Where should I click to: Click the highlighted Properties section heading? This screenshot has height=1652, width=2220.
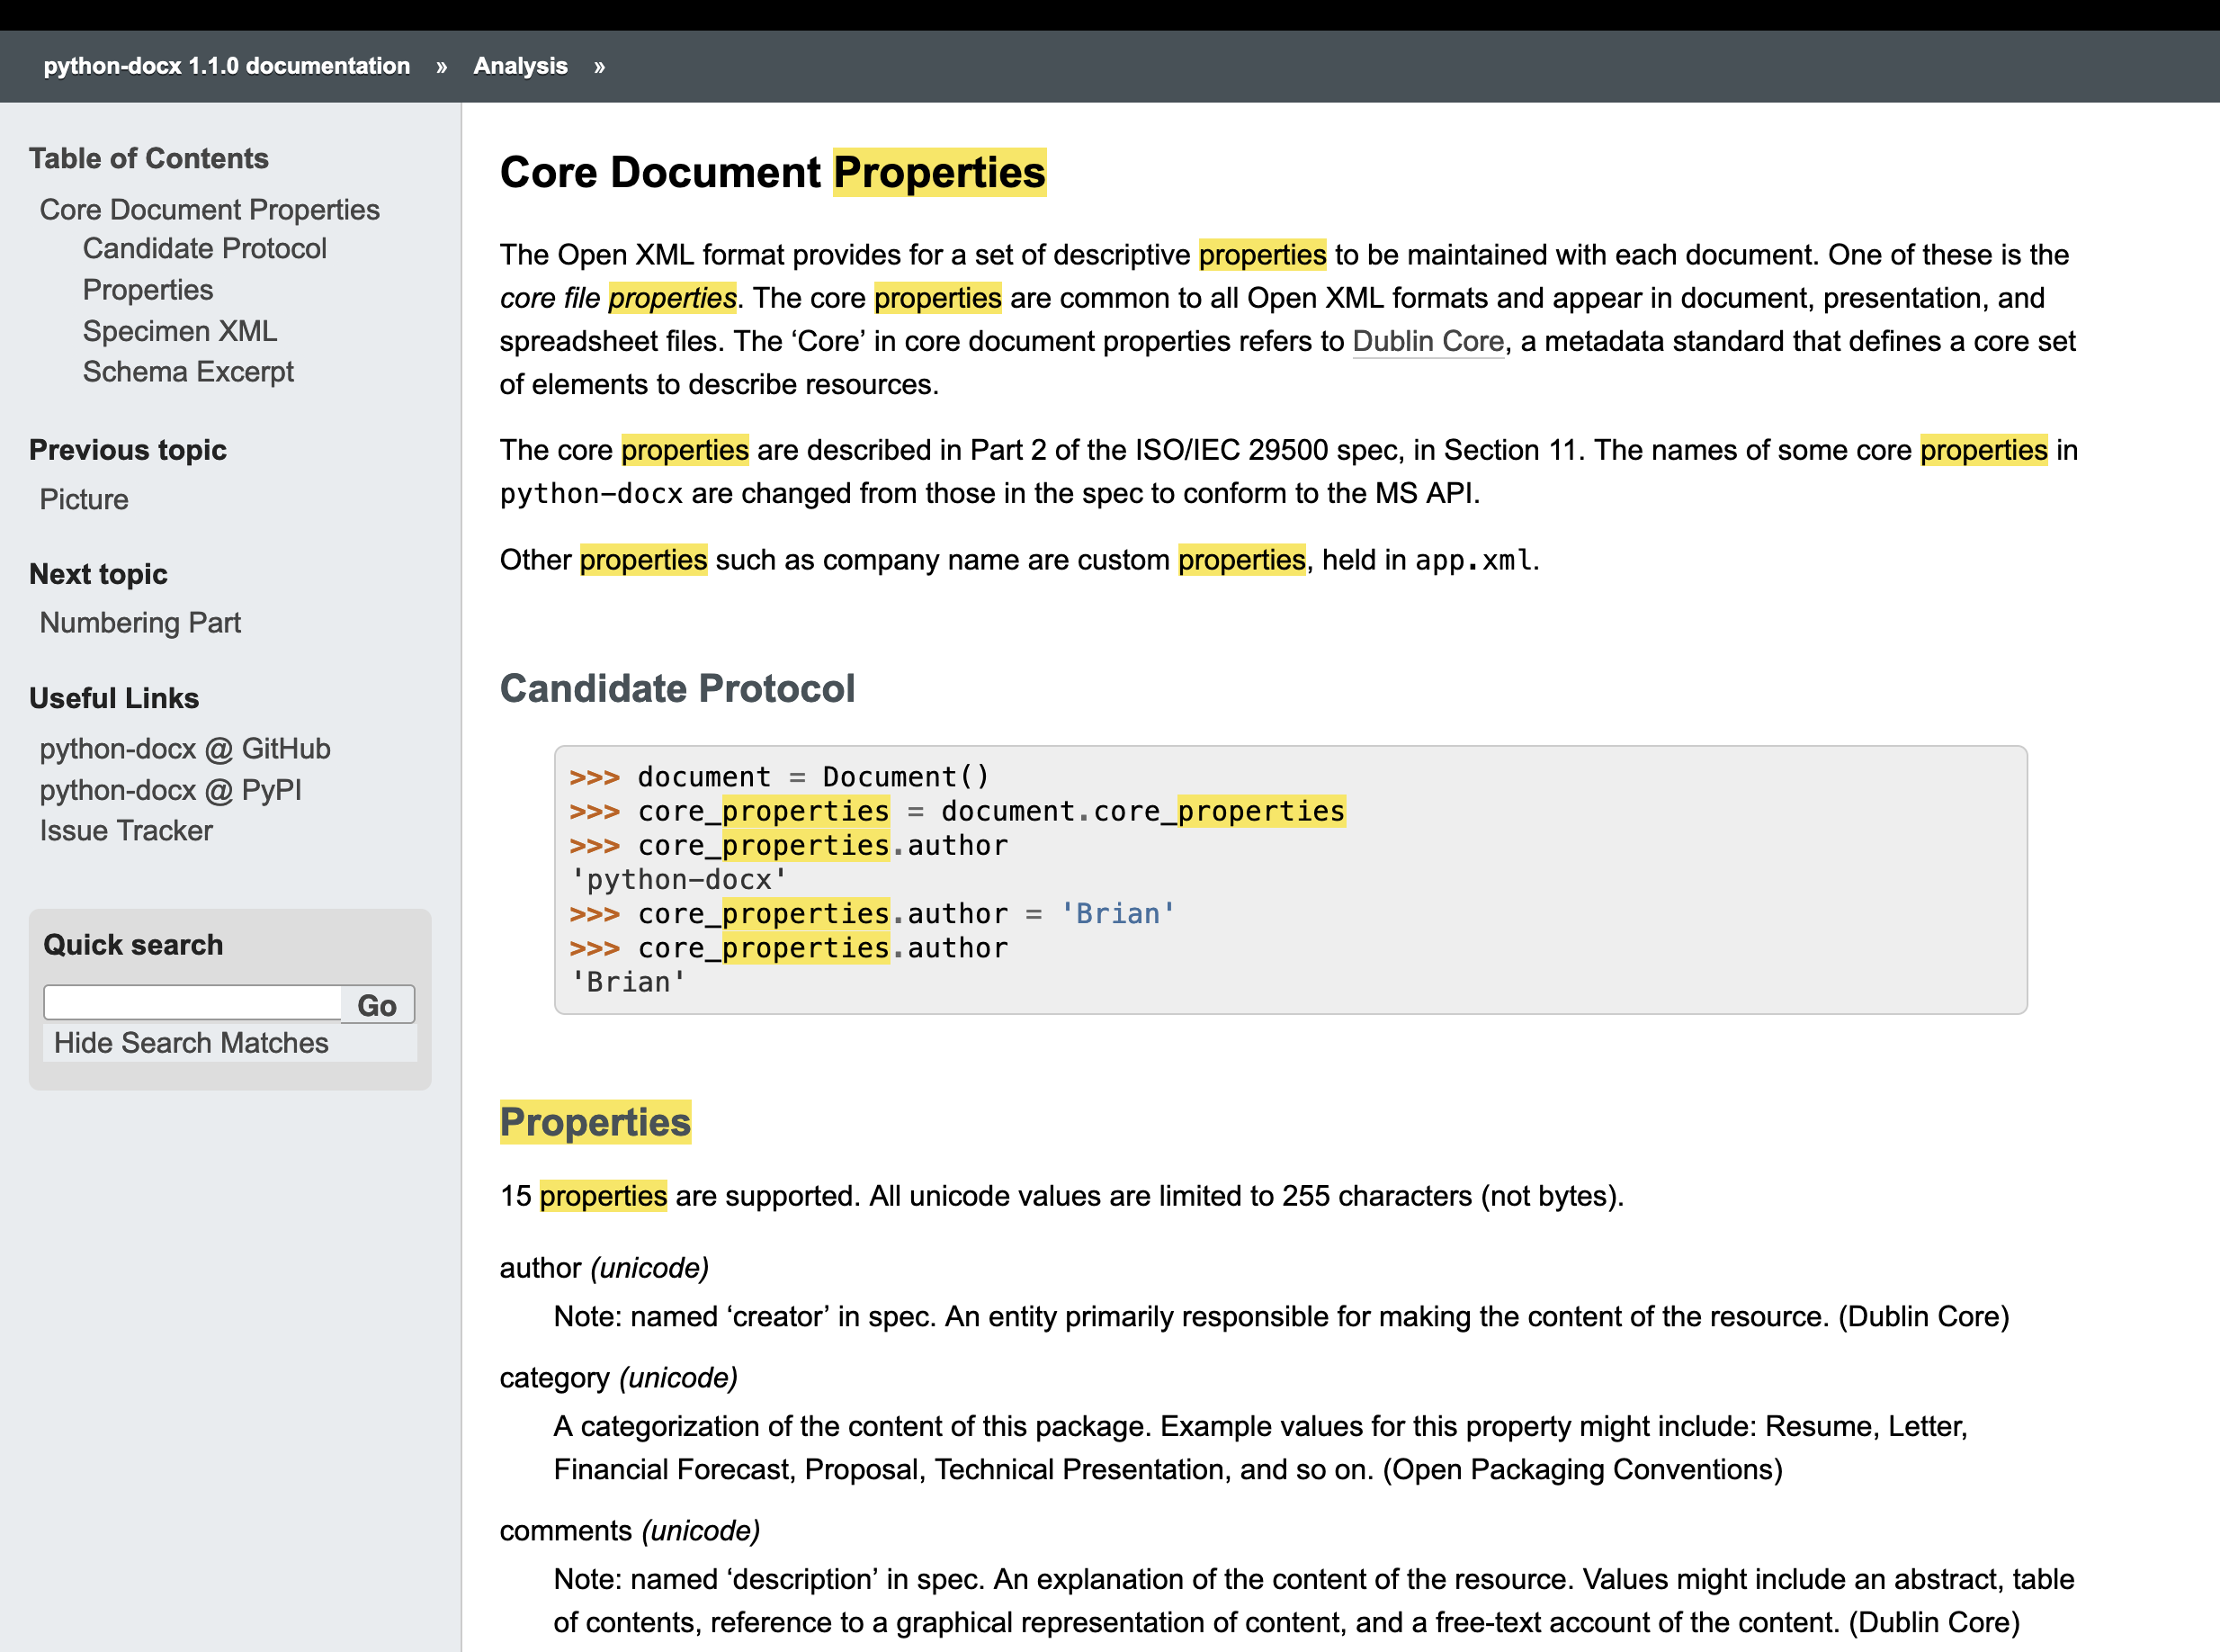click(595, 1122)
